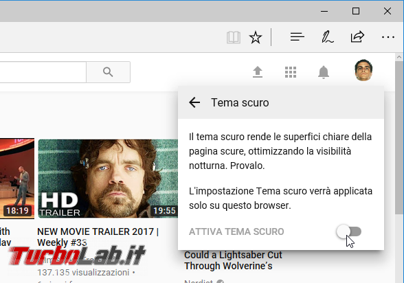Open NEW MOVIE TRAILER 2017 title link

click(98, 237)
